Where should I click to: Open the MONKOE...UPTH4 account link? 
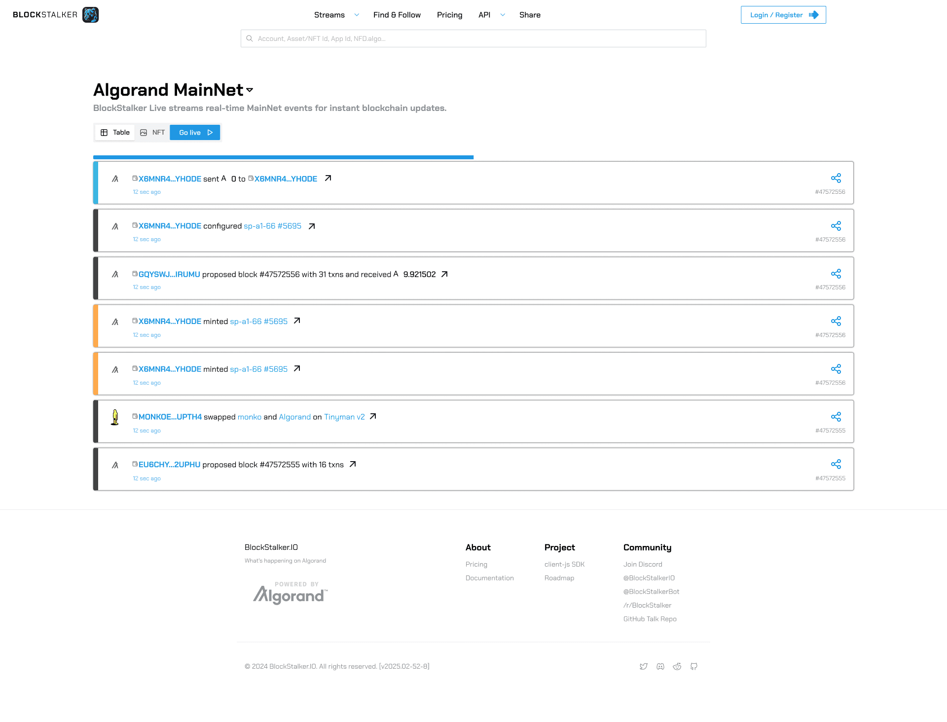170,417
